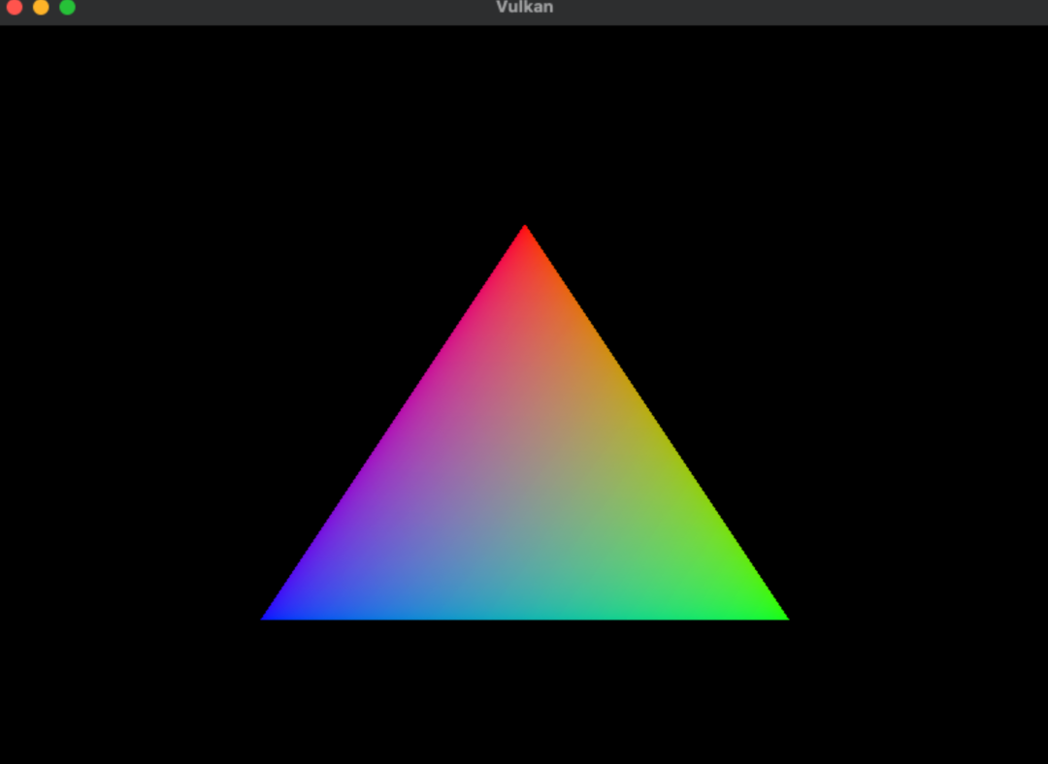
Task: Minimize the Vulkan window with yellow button
Action: [41, 7]
